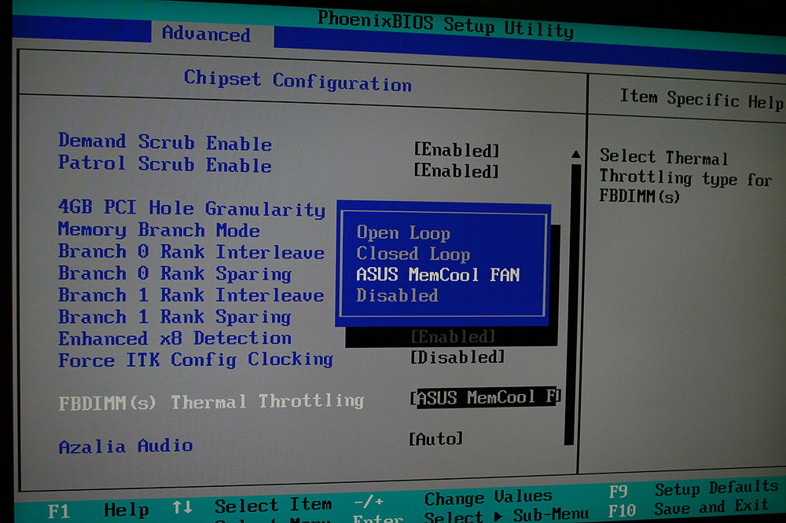Select Open Loop in the popup list
The width and height of the screenshot is (786, 523).
tap(403, 233)
